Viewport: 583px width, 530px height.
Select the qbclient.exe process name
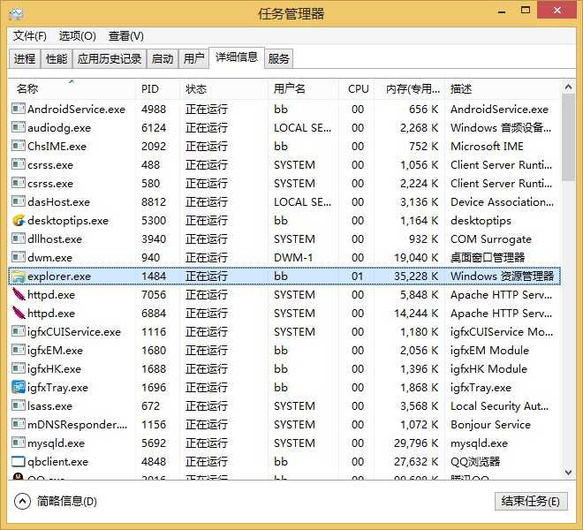click(x=58, y=462)
